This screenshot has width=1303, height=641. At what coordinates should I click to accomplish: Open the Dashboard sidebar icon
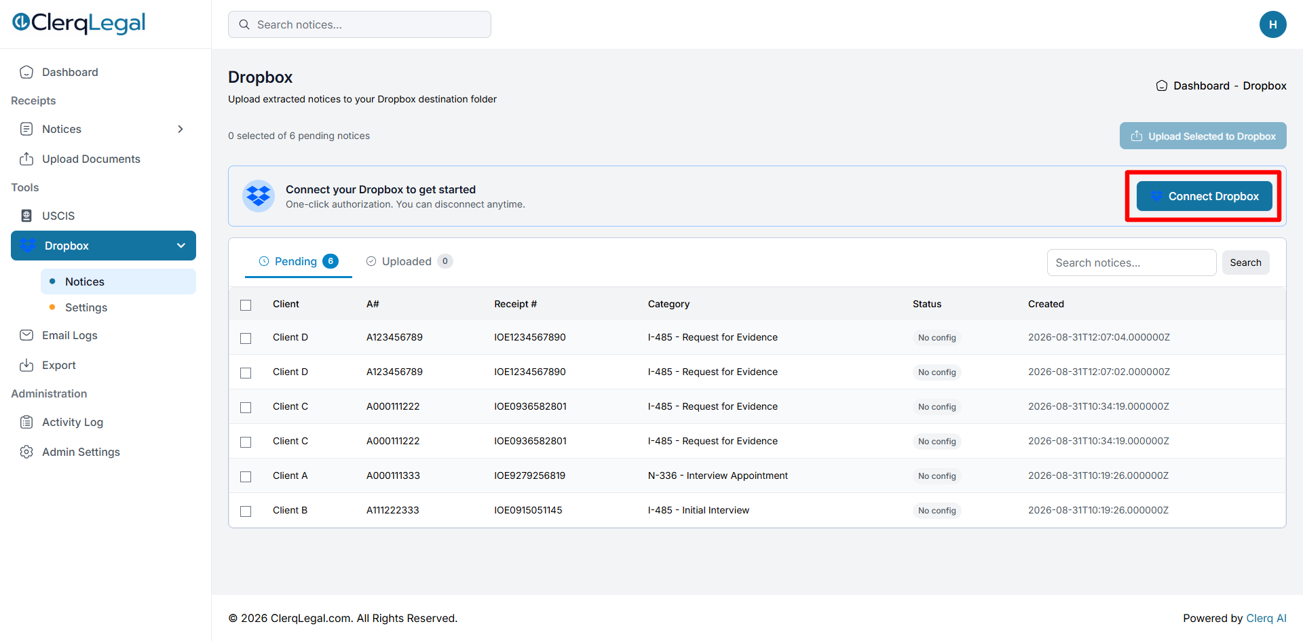[26, 72]
